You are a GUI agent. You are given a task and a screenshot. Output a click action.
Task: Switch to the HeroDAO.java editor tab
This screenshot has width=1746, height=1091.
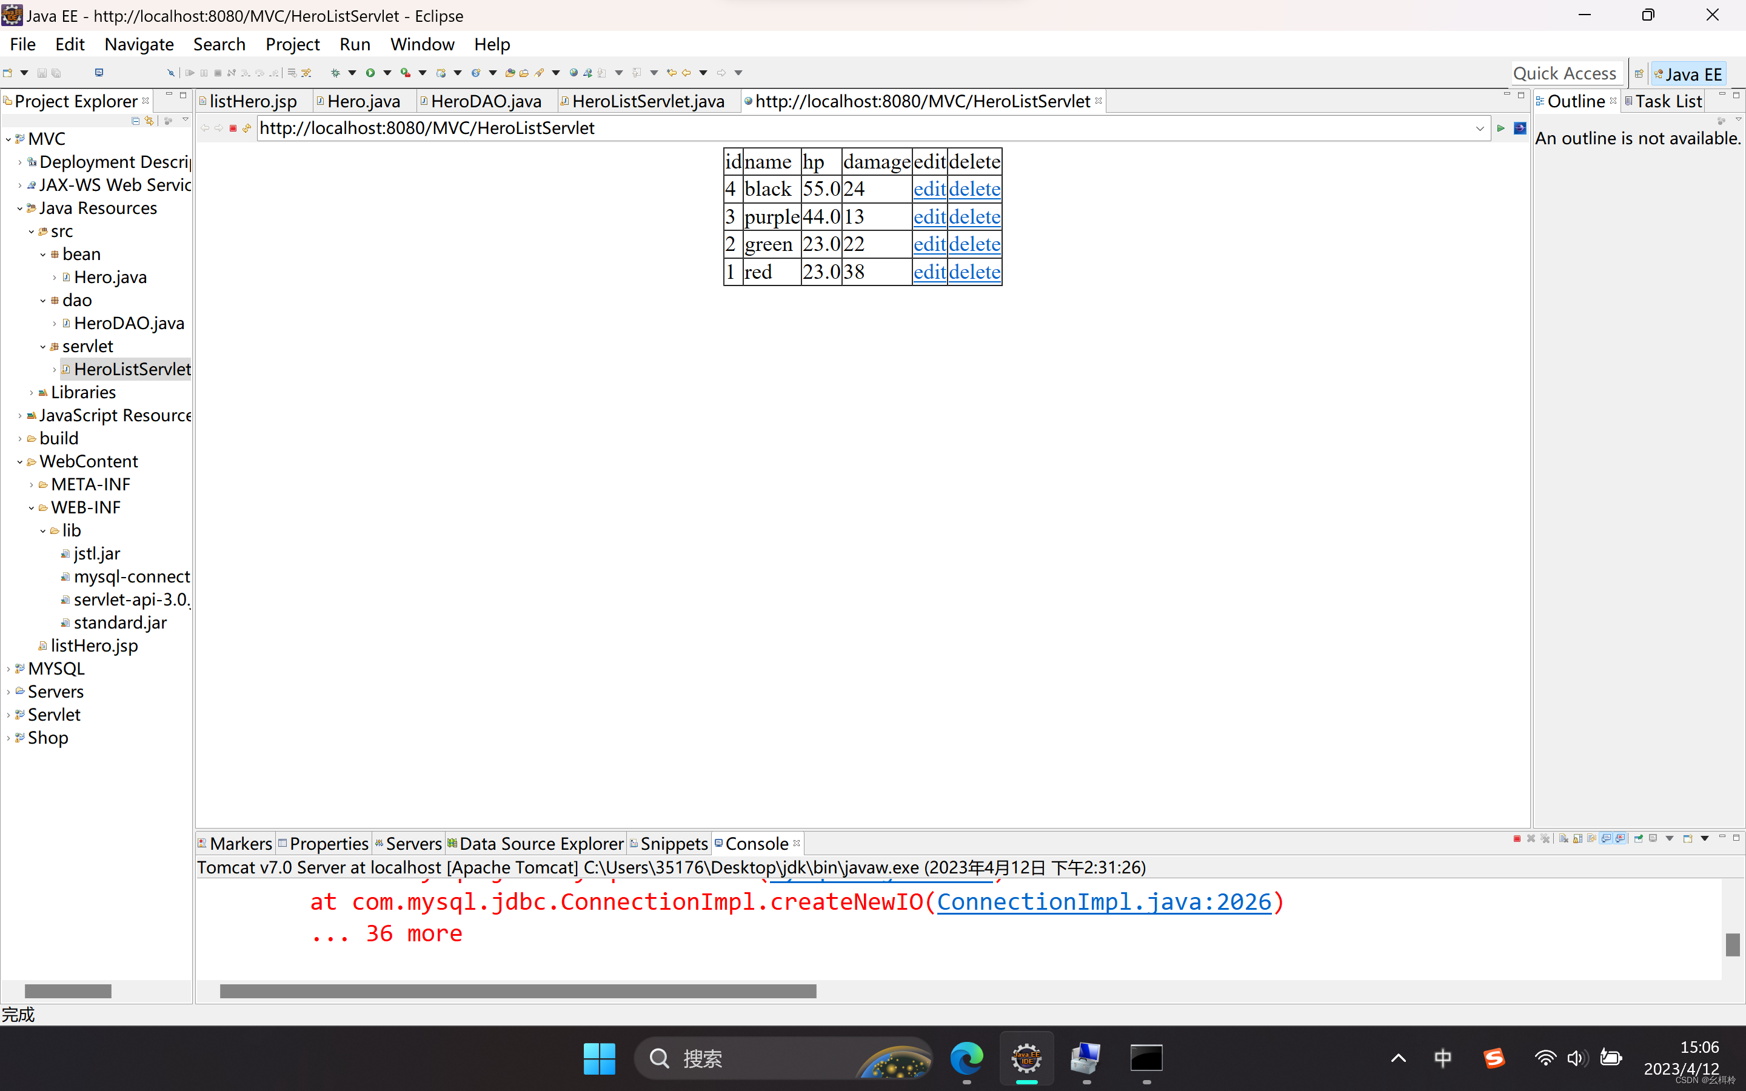click(x=486, y=102)
